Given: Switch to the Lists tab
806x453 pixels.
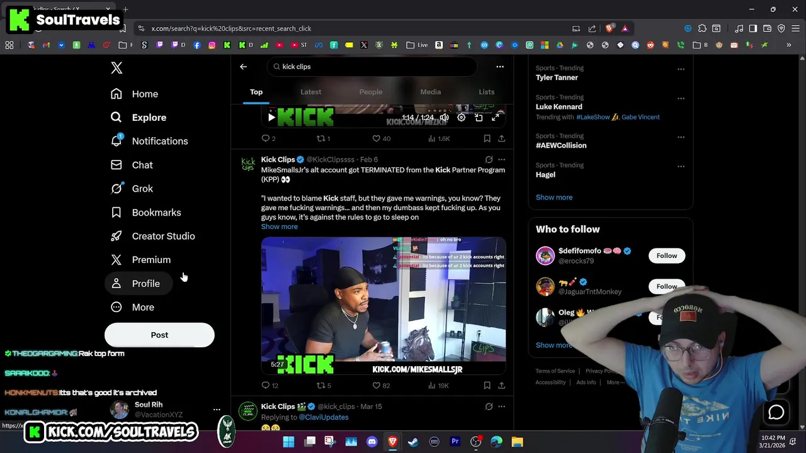Looking at the screenshot, I should (487, 92).
